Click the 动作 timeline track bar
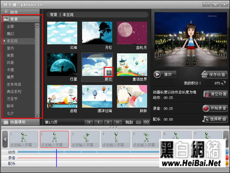The height and width of the screenshot is (173, 230). [x=88, y=152]
